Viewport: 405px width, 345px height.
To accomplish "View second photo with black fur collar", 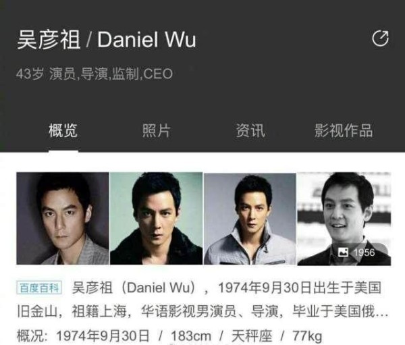I will (x=157, y=218).
